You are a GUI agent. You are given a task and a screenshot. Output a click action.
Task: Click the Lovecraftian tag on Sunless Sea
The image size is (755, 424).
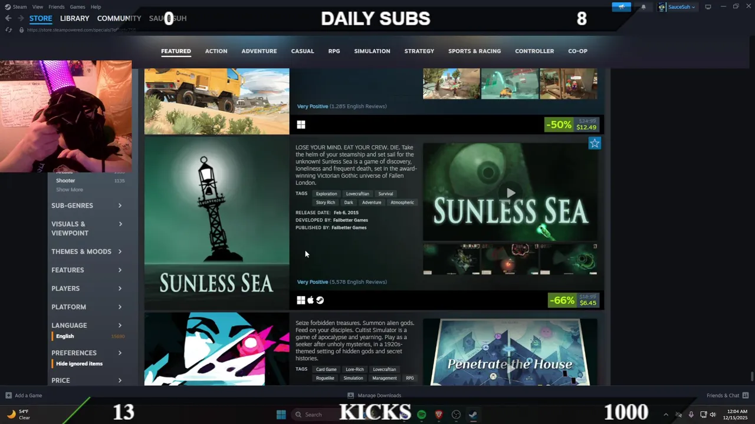click(357, 194)
